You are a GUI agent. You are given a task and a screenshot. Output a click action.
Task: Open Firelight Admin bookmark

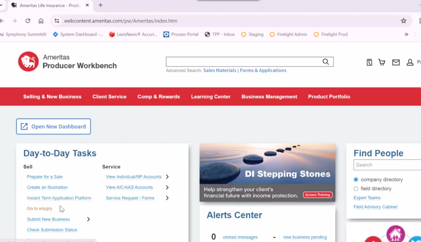288,34
